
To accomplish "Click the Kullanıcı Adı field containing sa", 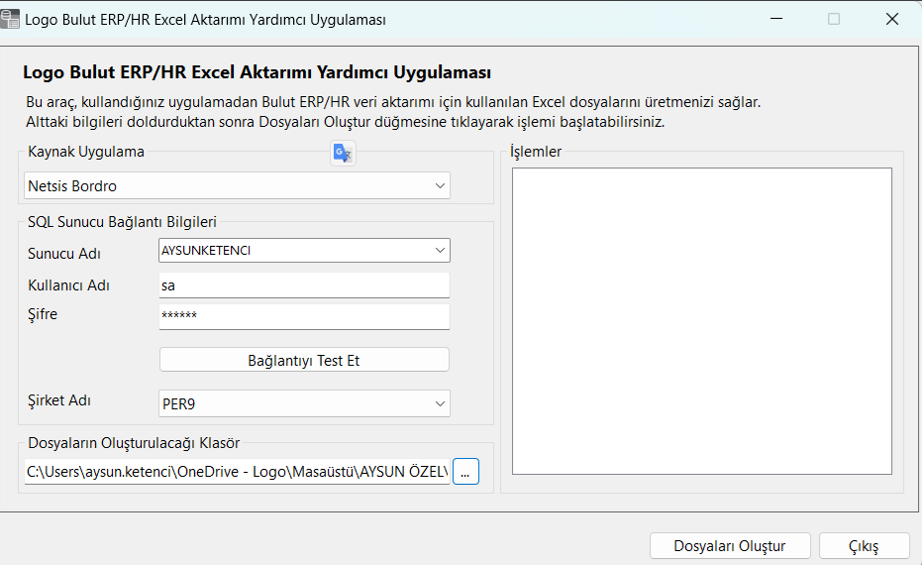I will [304, 285].
